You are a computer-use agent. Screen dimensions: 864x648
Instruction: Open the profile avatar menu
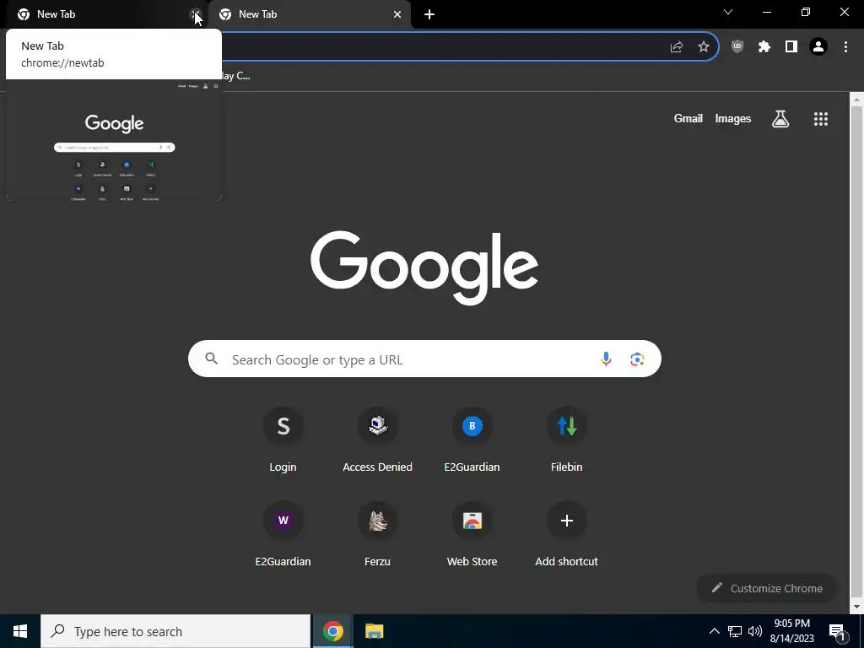coord(818,47)
